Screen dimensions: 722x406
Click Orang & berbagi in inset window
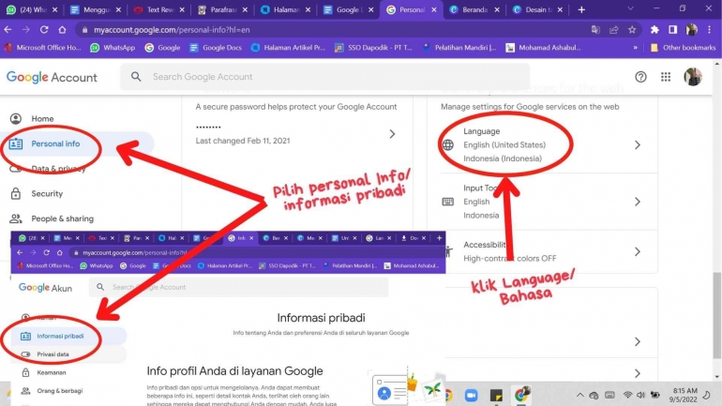point(59,391)
